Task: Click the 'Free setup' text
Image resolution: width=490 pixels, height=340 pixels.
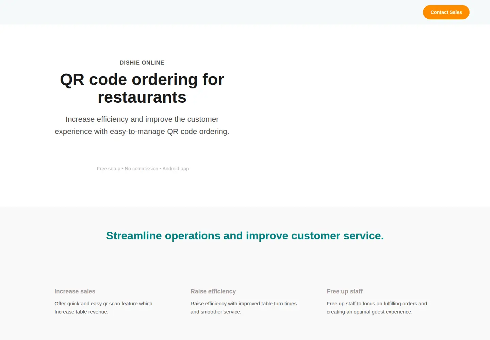Action: click(109, 169)
